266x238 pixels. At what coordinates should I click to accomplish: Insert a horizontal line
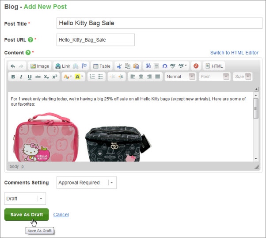[x=156, y=66]
